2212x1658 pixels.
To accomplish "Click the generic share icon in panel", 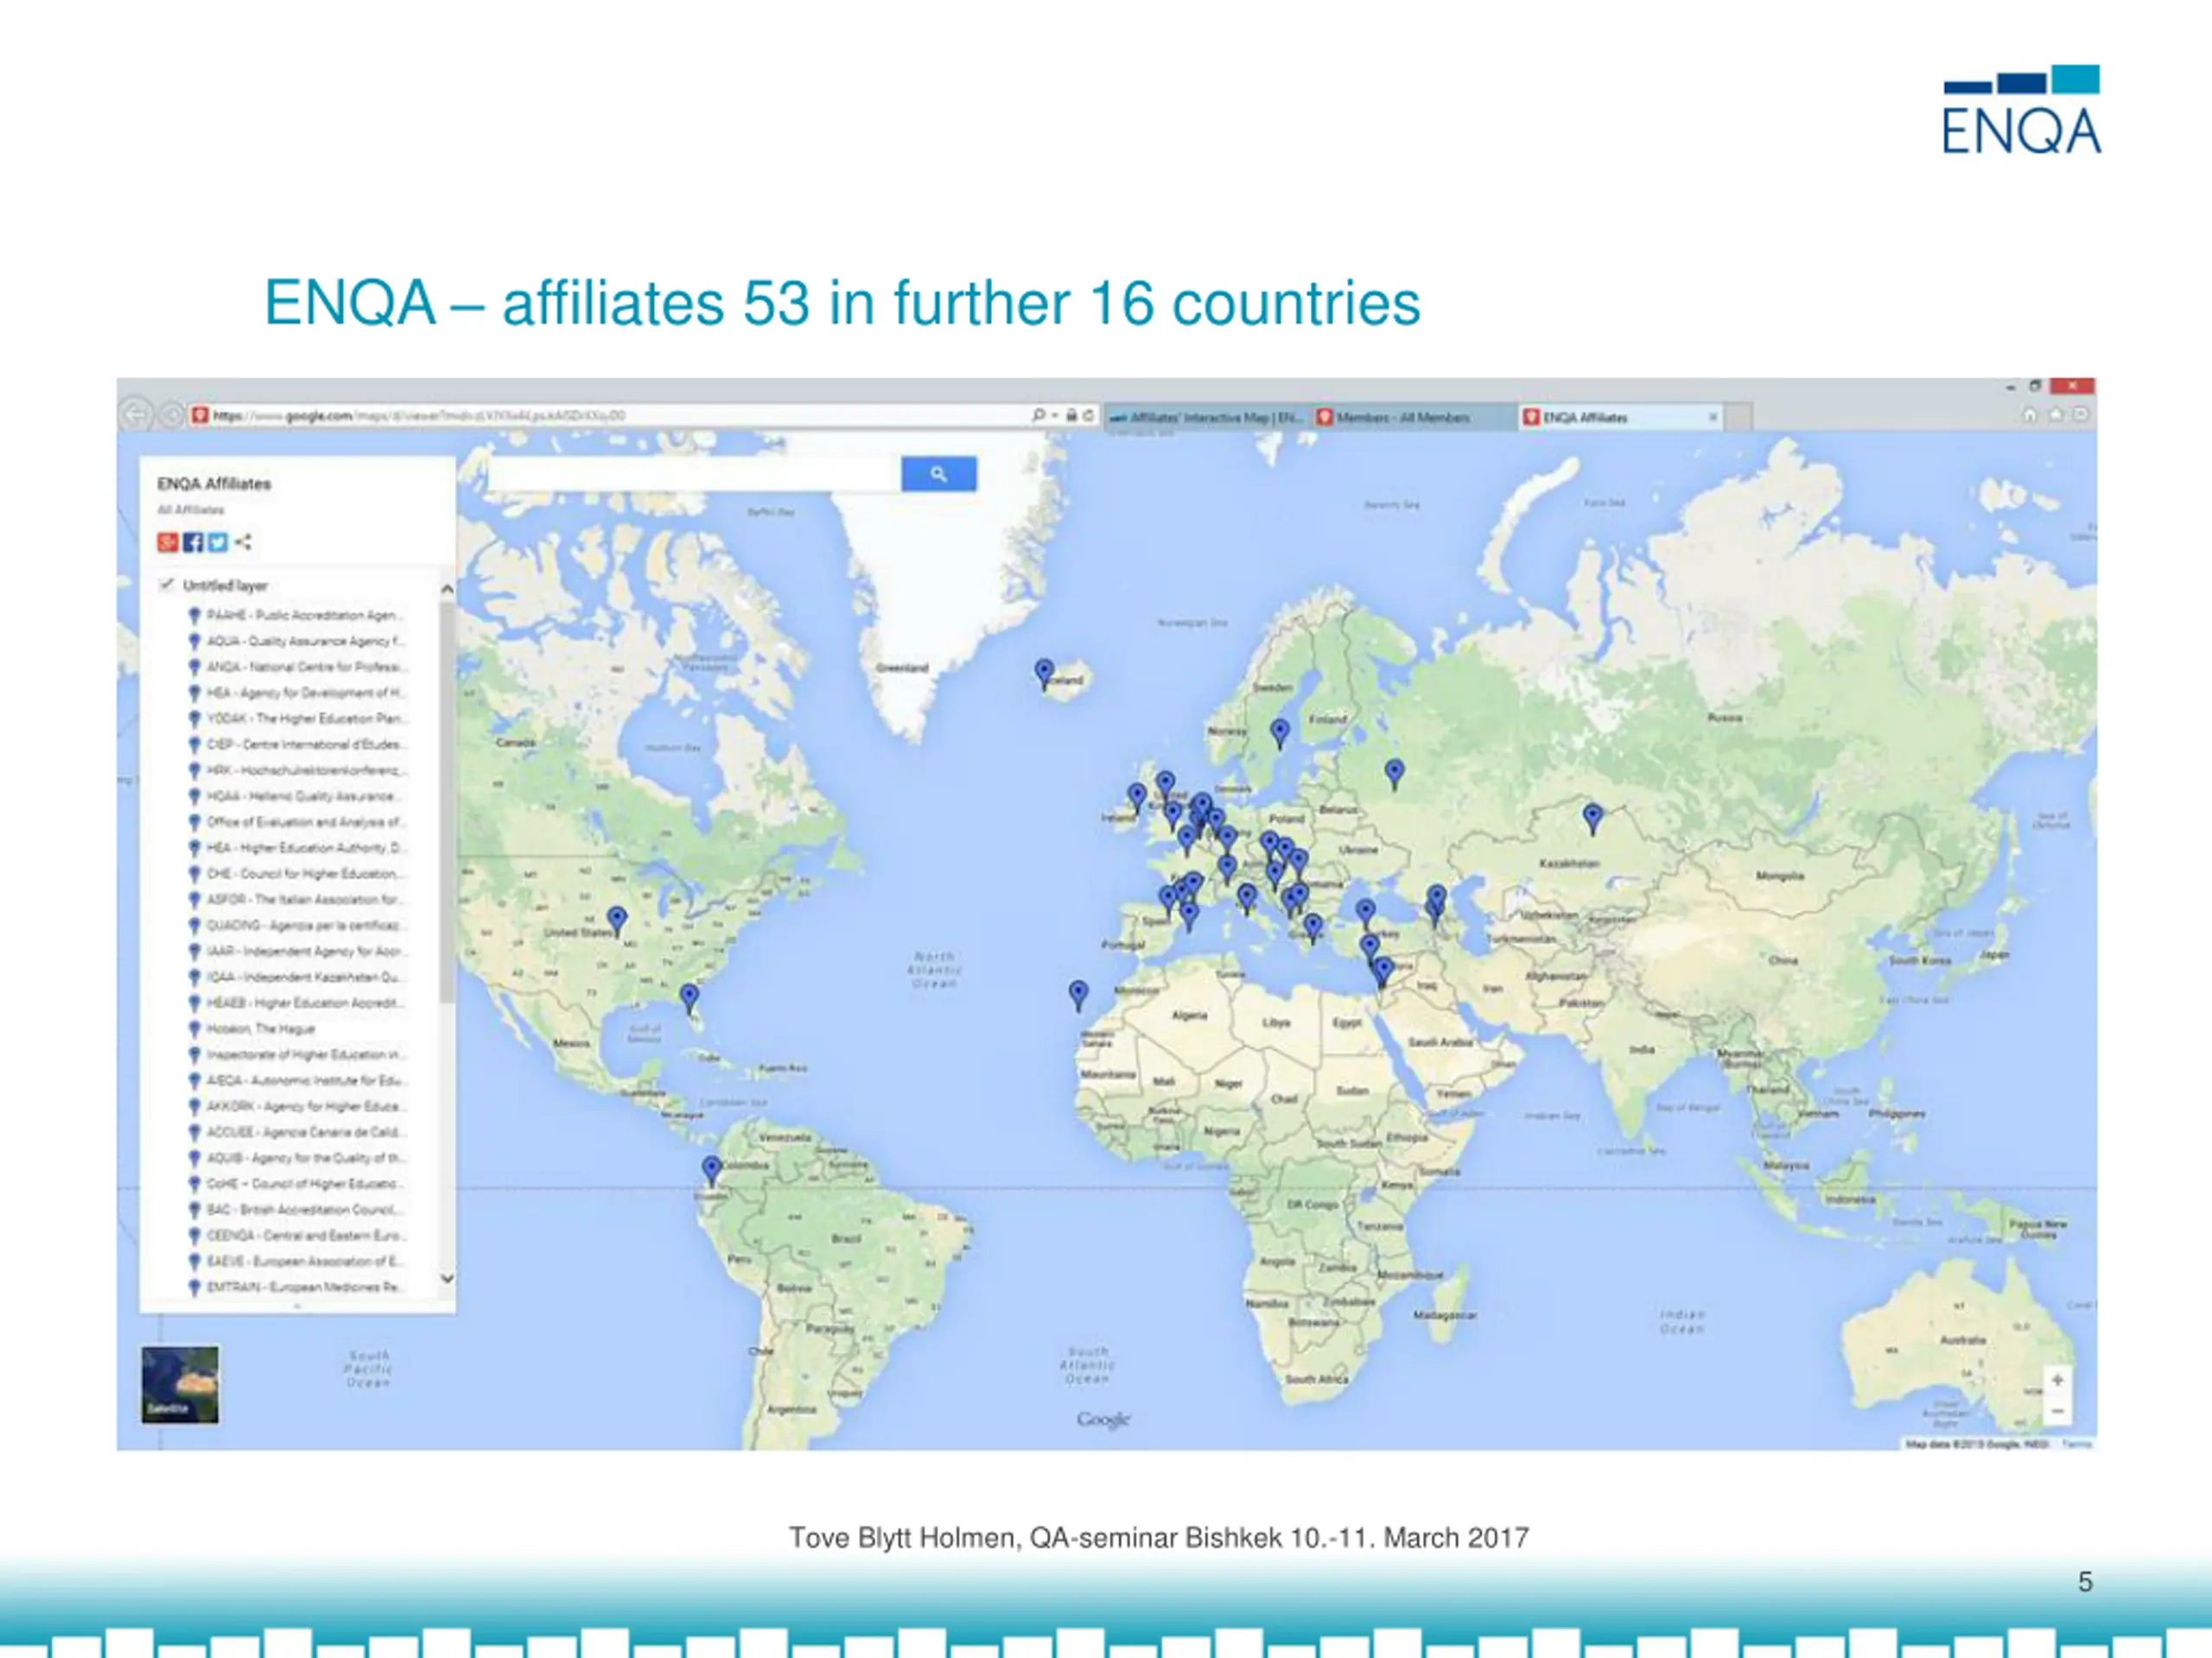I will (243, 541).
